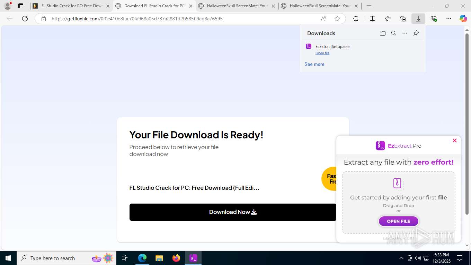The height and width of the screenshot is (265, 471).
Task: Open more options in Downloads panel
Action: click(x=405, y=33)
